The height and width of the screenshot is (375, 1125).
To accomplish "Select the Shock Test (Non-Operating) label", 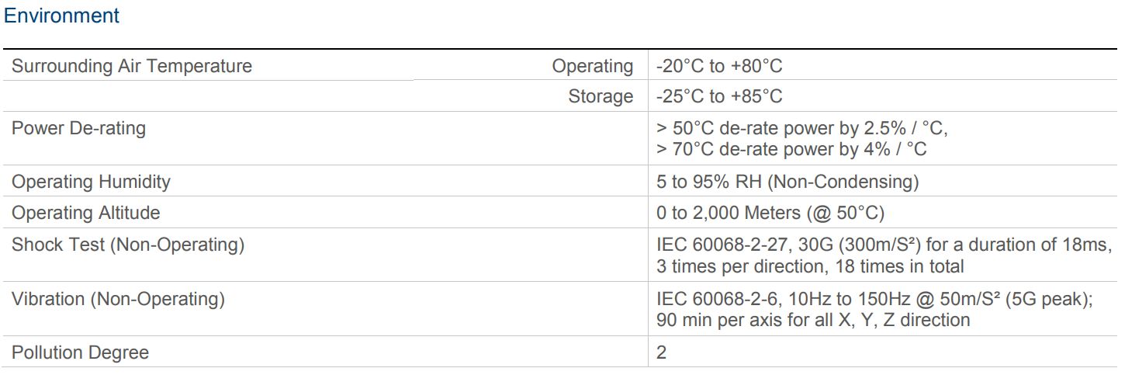I will point(128,245).
